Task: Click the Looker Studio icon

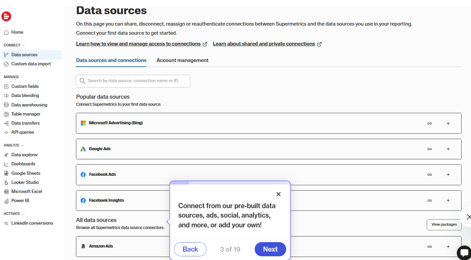Action: [6, 183]
